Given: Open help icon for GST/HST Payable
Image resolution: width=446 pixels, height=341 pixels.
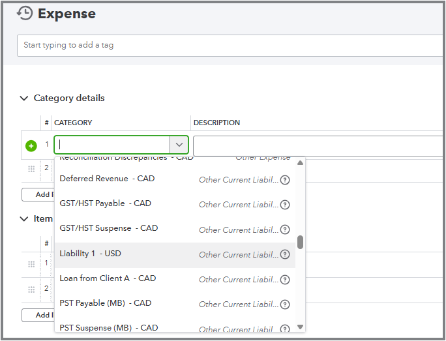Looking at the screenshot, I should pos(285,205).
